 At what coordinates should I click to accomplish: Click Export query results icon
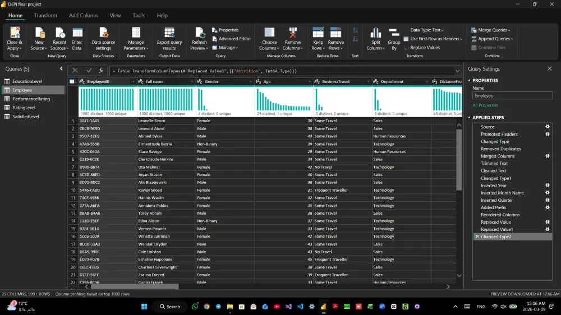tap(169, 33)
